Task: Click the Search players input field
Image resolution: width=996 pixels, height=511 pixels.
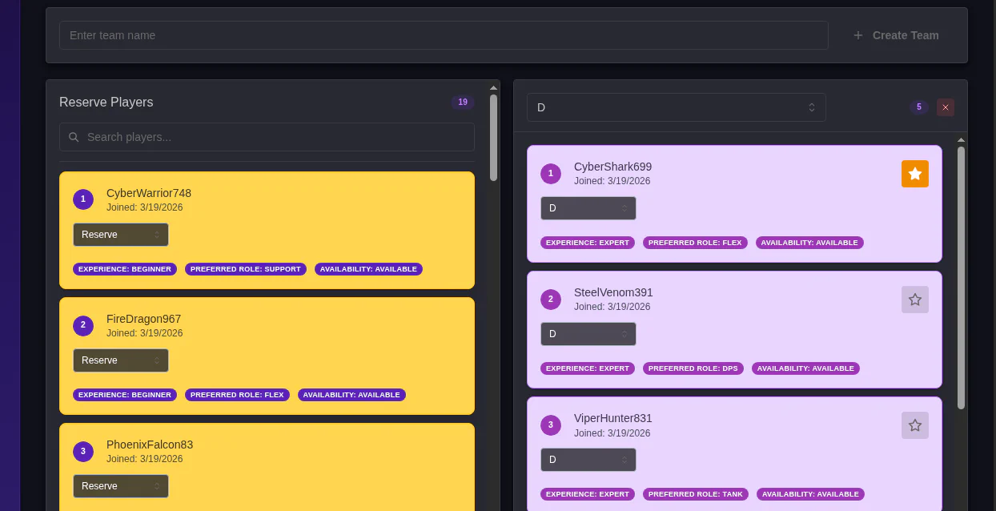Action: [x=276, y=137]
